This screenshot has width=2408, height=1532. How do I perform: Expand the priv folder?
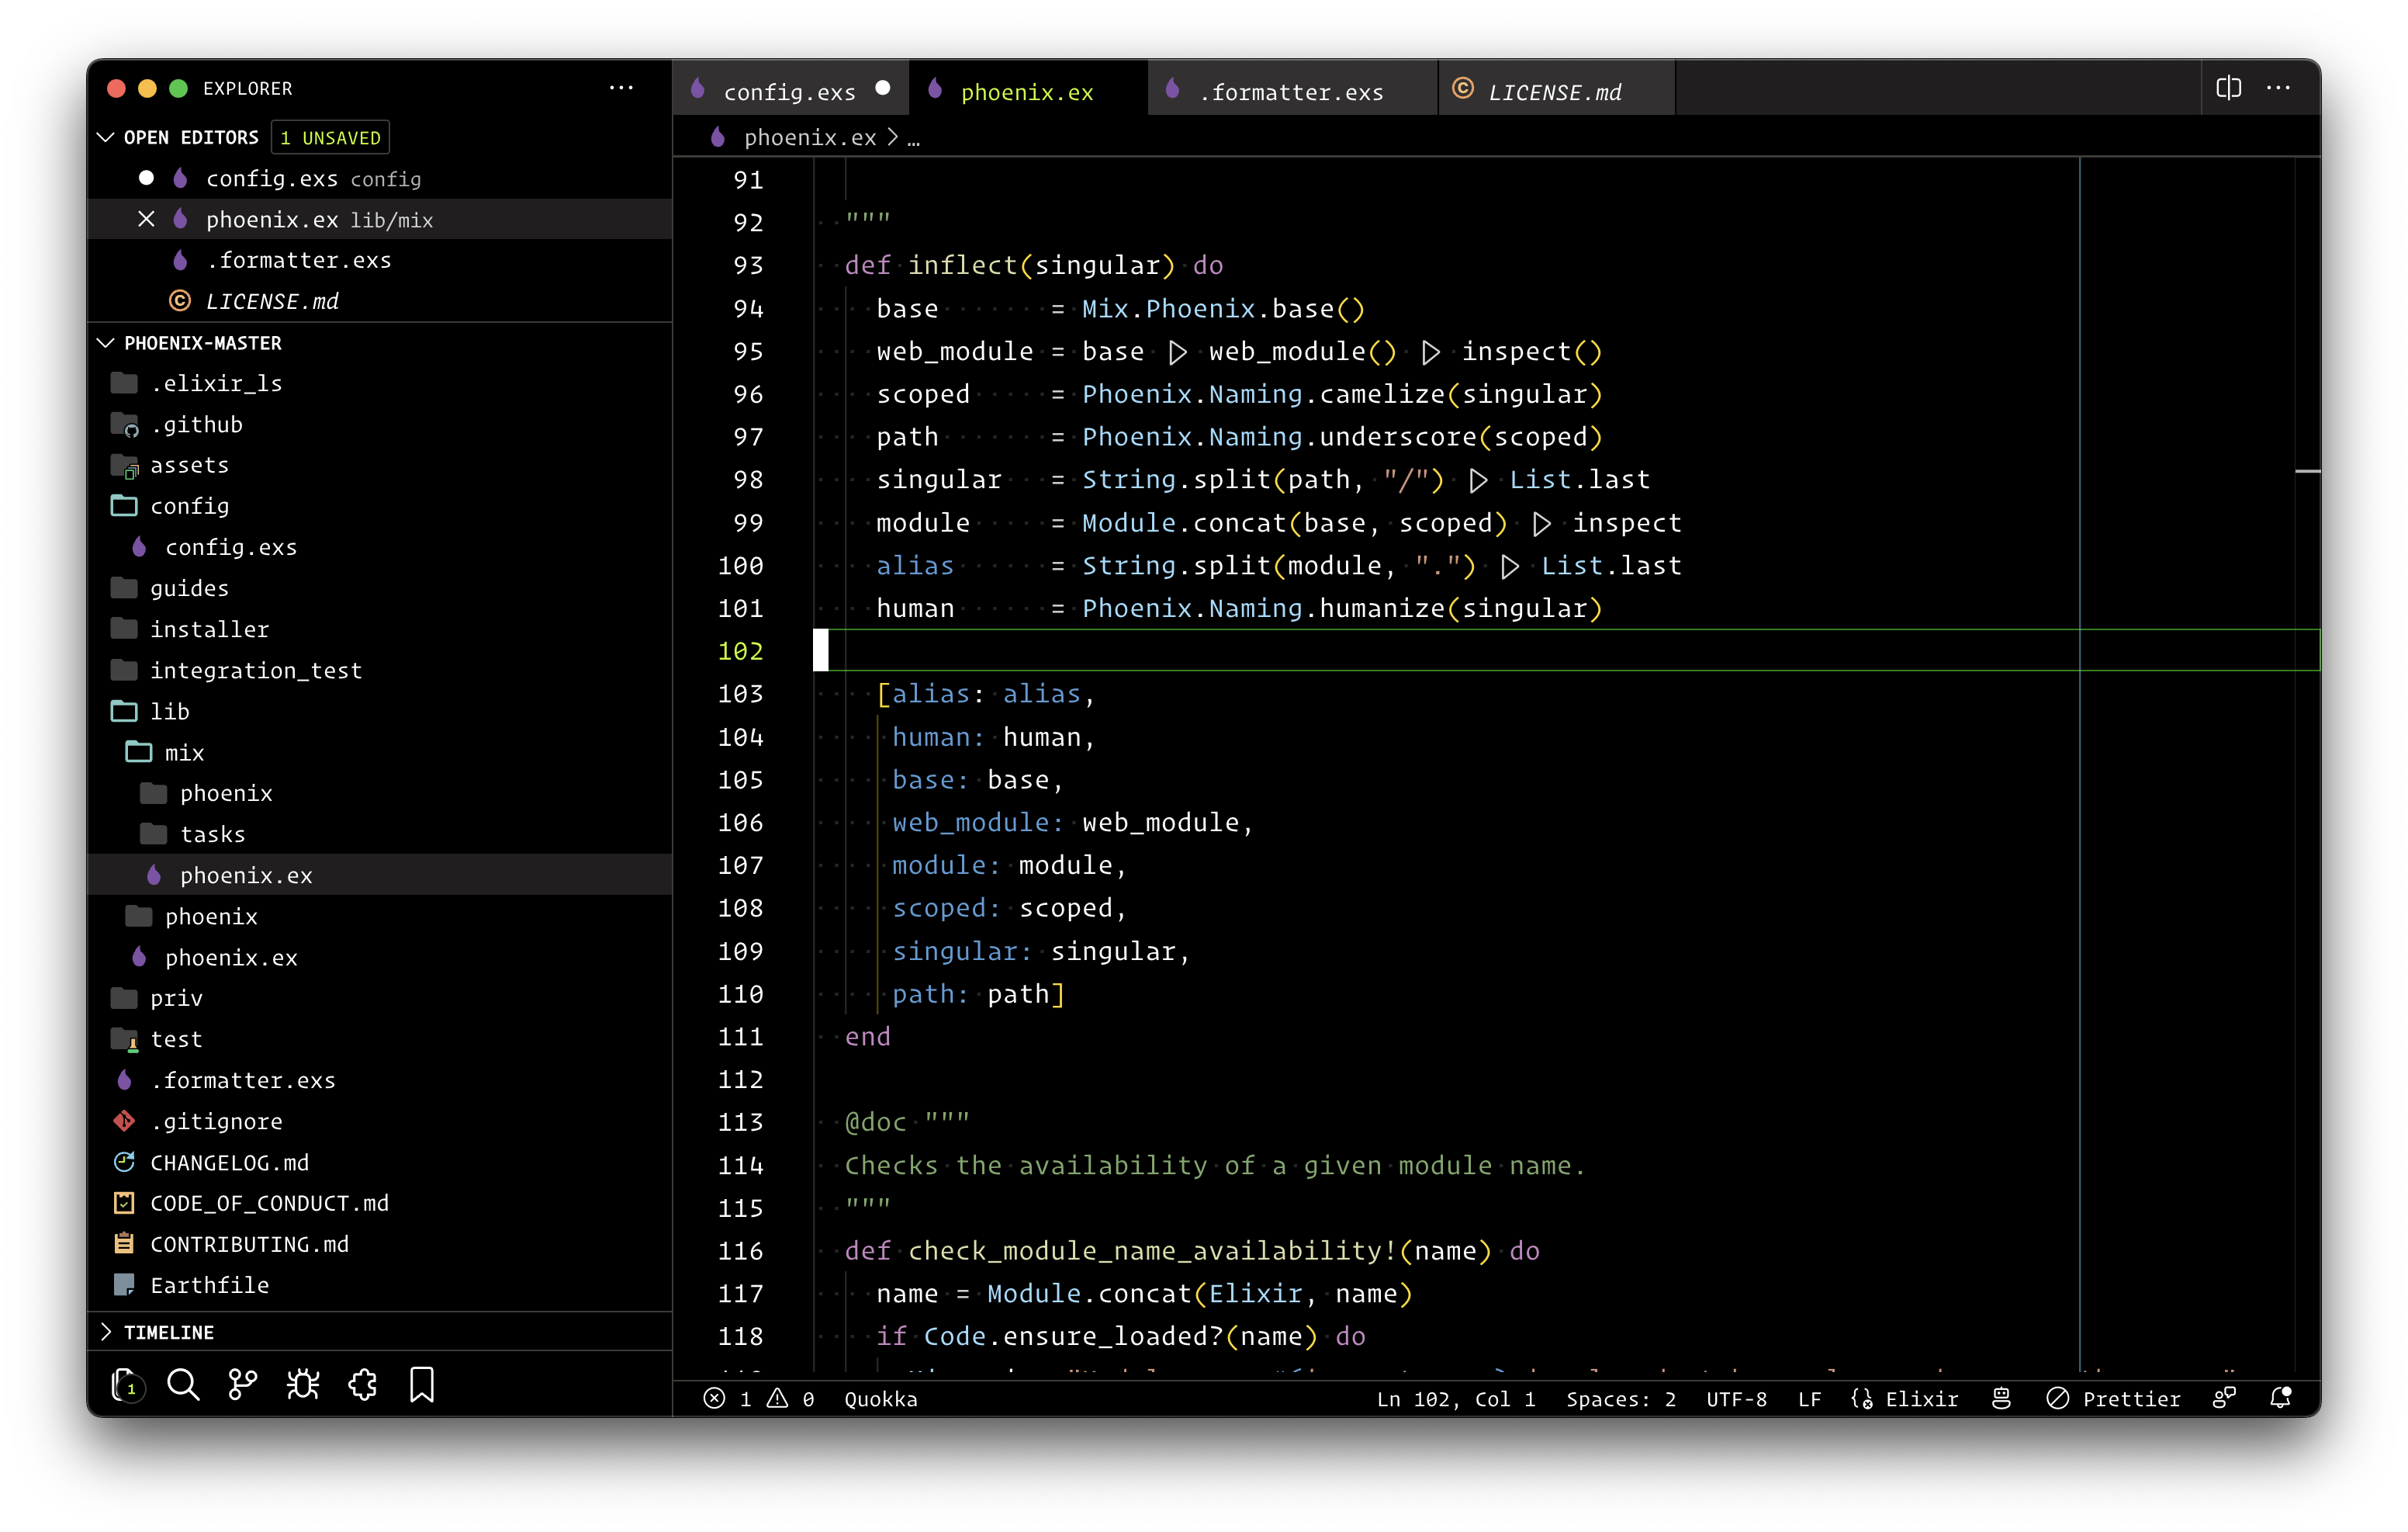click(x=380, y=999)
